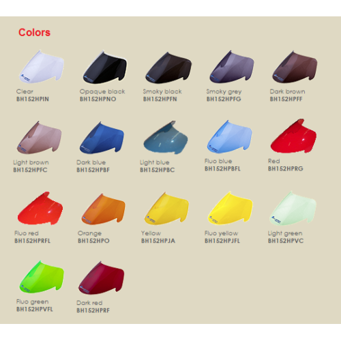Image resolution: width=341 pixels, height=341 pixels.
Task: Click the 'Opaque black' color name
Action: coord(102,91)
